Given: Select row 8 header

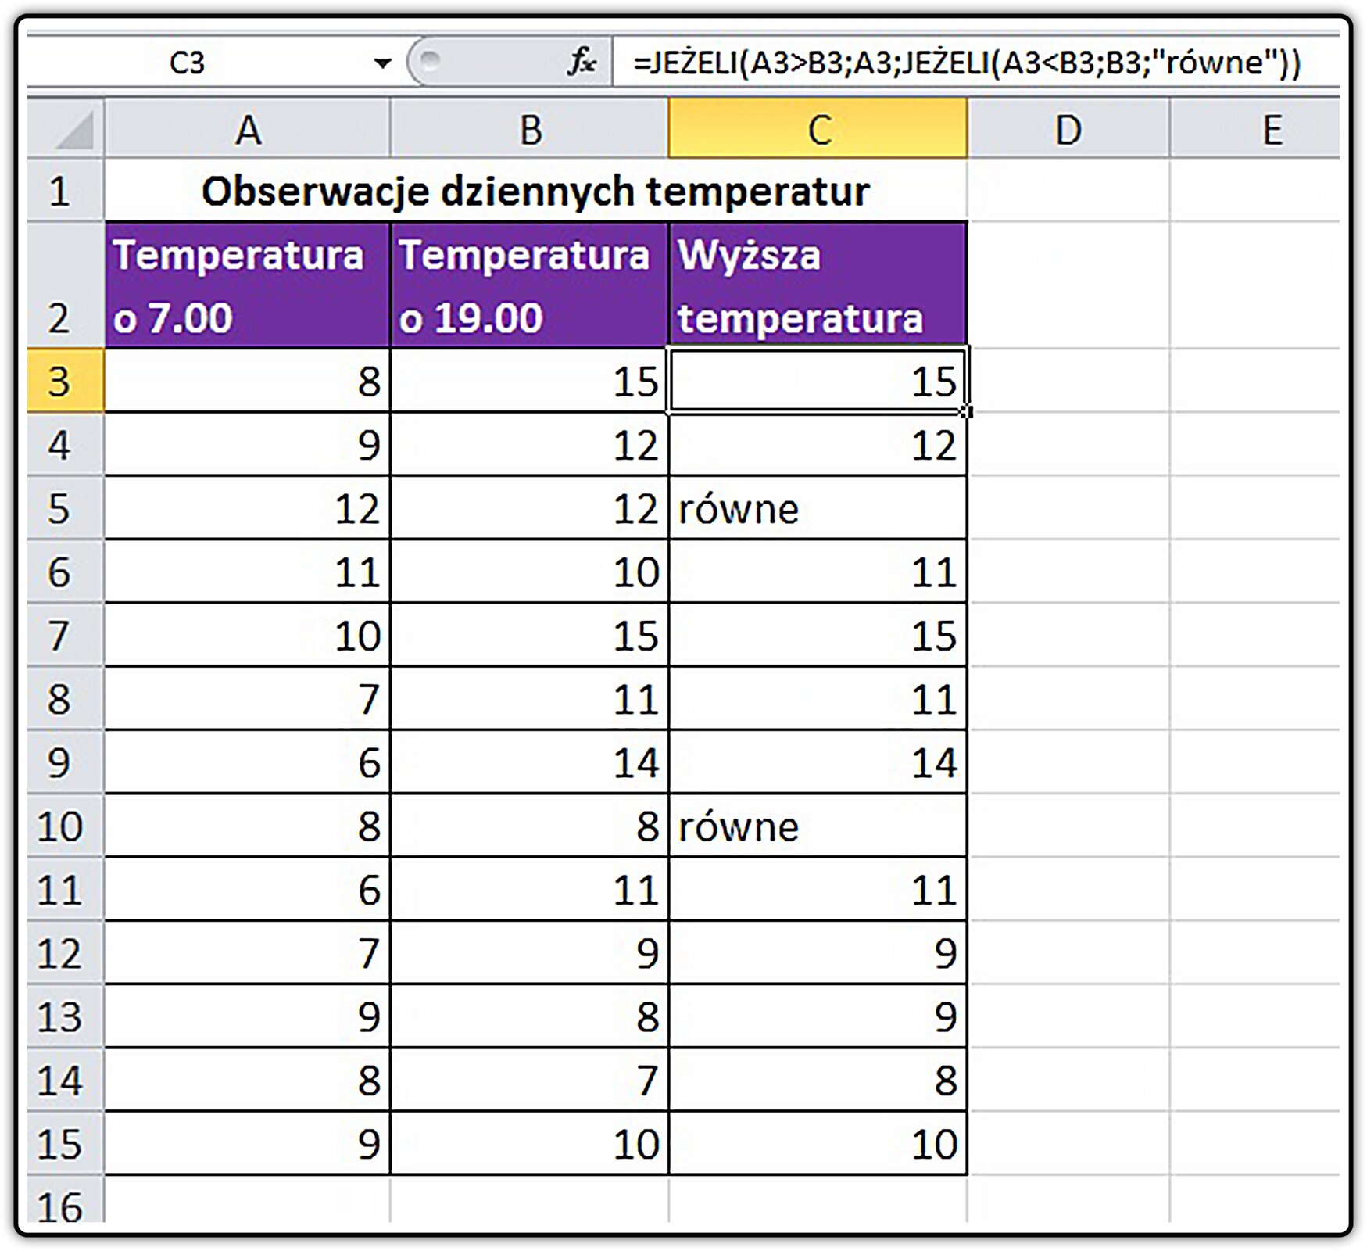Looking at the screenshot, I should (66, 698).
